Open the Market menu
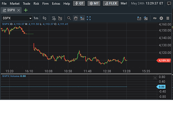The width and height of the screenshot is (173, 117). [15, 4]
